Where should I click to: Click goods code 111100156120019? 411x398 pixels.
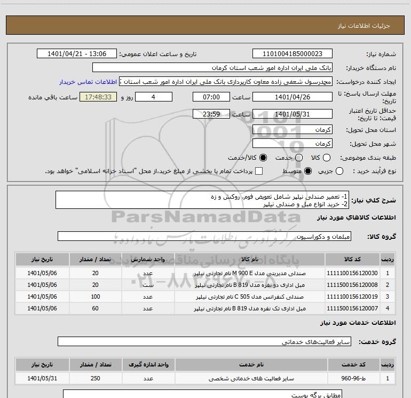click(x=352, y=296)
